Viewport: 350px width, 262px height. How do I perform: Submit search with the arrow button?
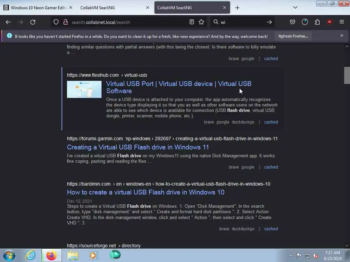[x=269, y=22]
